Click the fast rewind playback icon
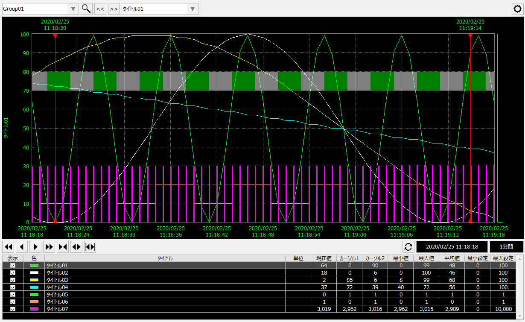This screenshot has width=525, height=322. 8,246
